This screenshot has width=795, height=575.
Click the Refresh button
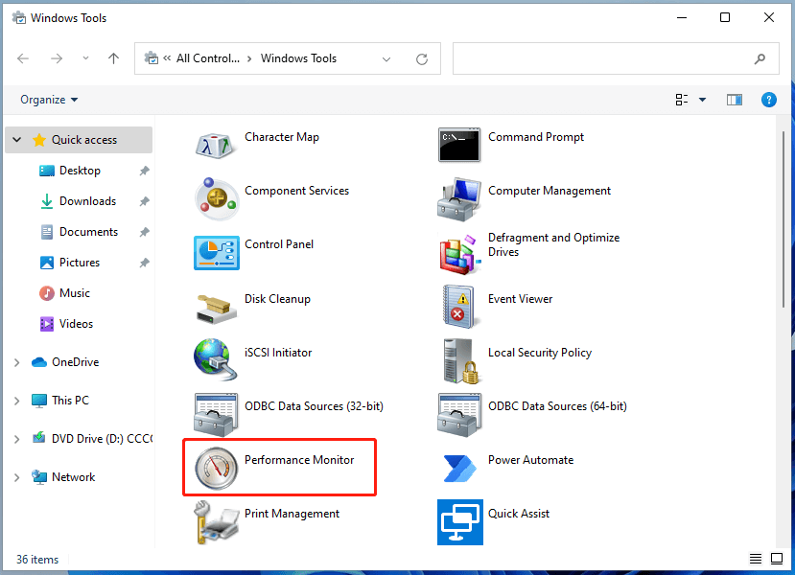coord(422,58)
